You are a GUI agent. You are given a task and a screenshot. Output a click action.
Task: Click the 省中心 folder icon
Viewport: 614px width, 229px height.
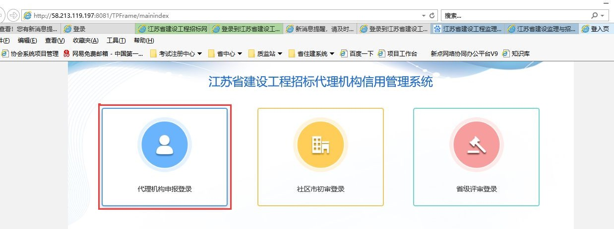pos(212,53)
